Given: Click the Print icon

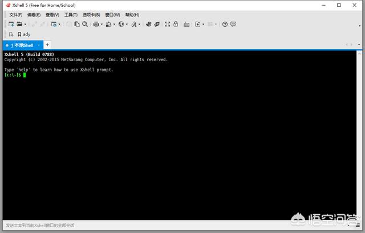Looking at the screenshot, I should 96,24.
